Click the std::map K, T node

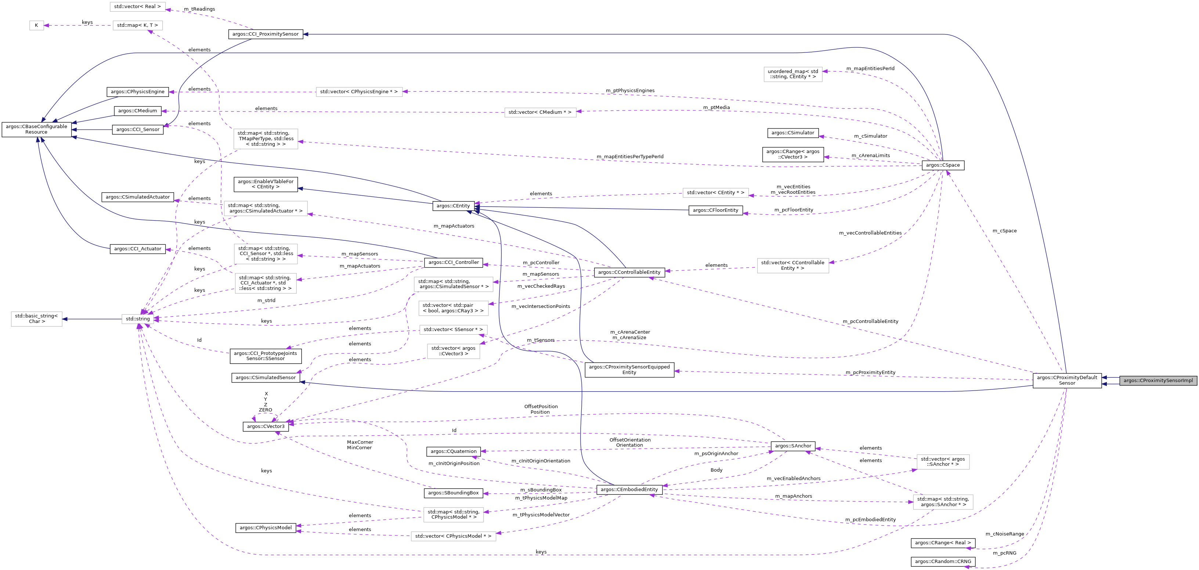point(138,25)
